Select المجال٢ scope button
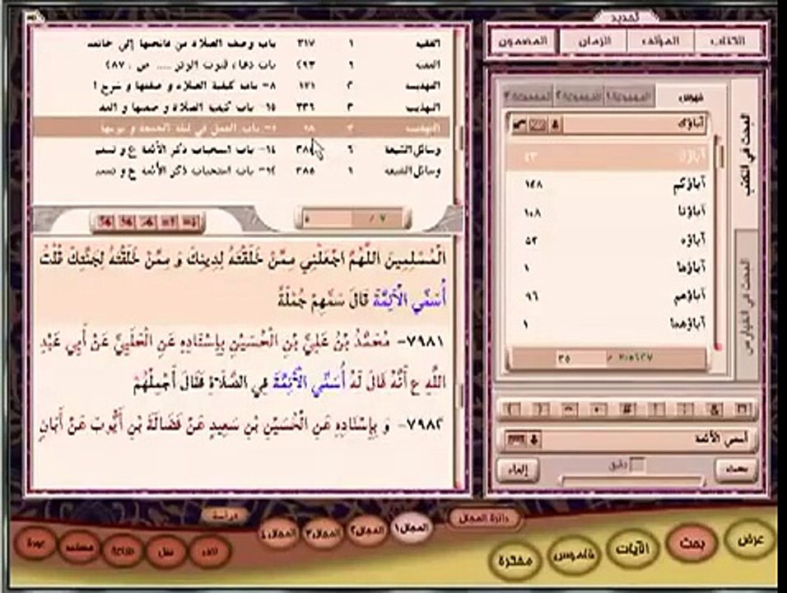787x593 pixels. tap(367, 530)
